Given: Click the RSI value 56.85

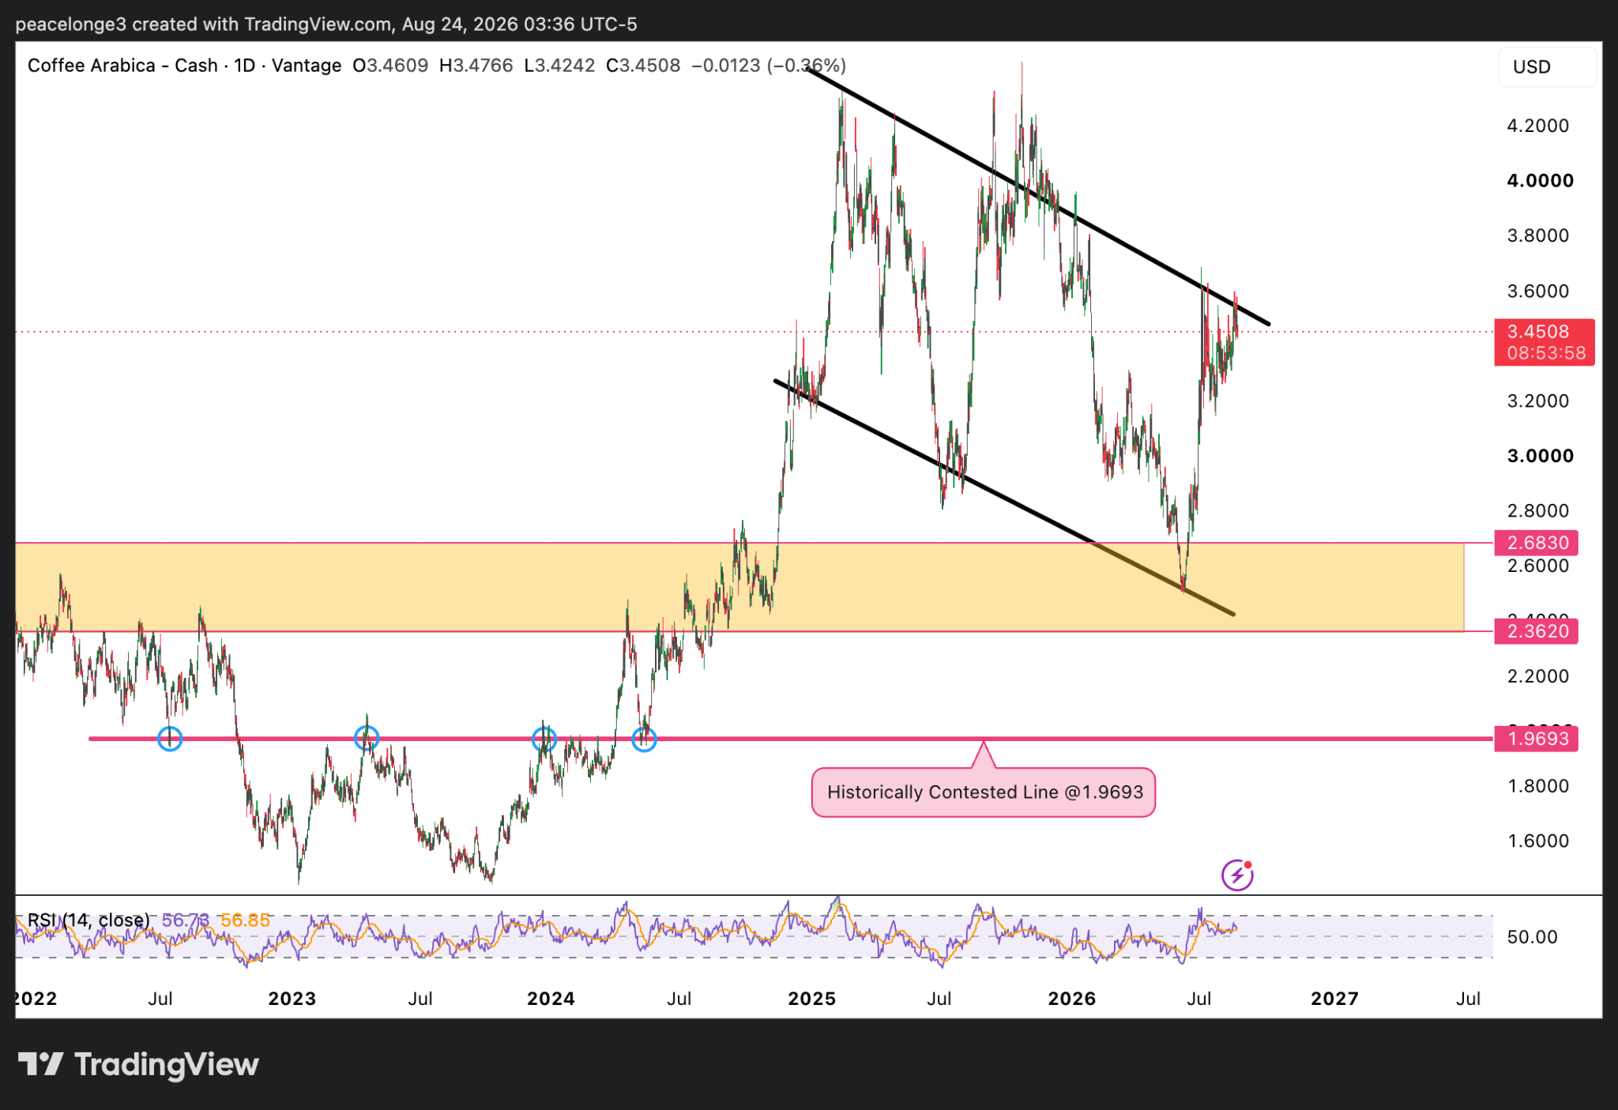Looking at the screenshot, I should click(x=245, y=920).
